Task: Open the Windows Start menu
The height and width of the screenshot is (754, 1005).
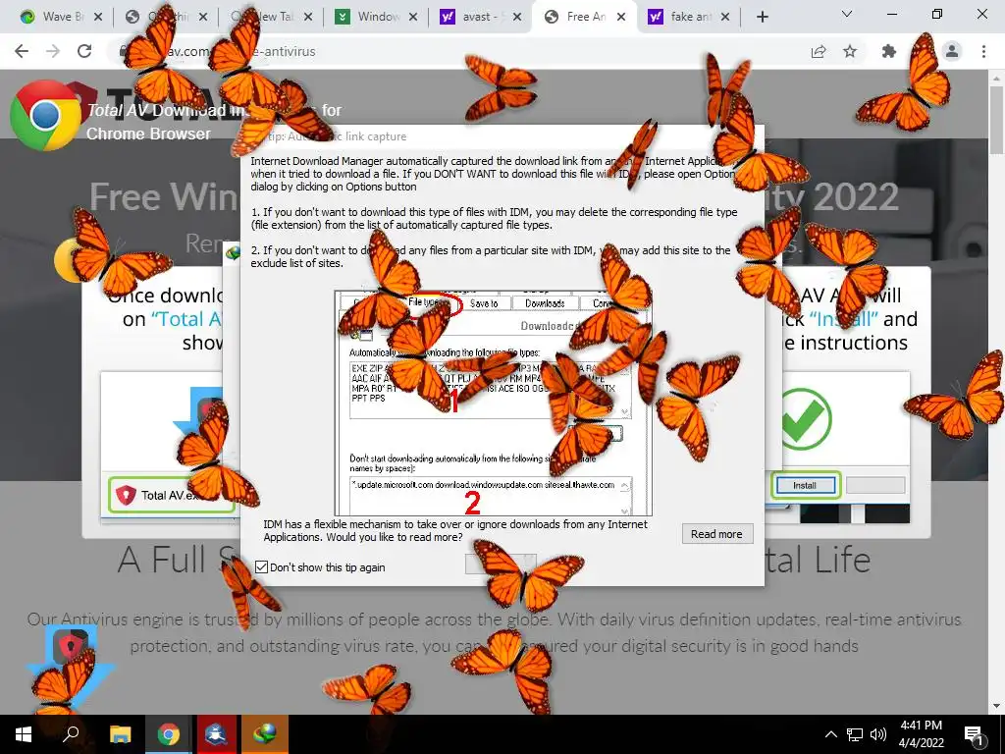Action: 24,734
